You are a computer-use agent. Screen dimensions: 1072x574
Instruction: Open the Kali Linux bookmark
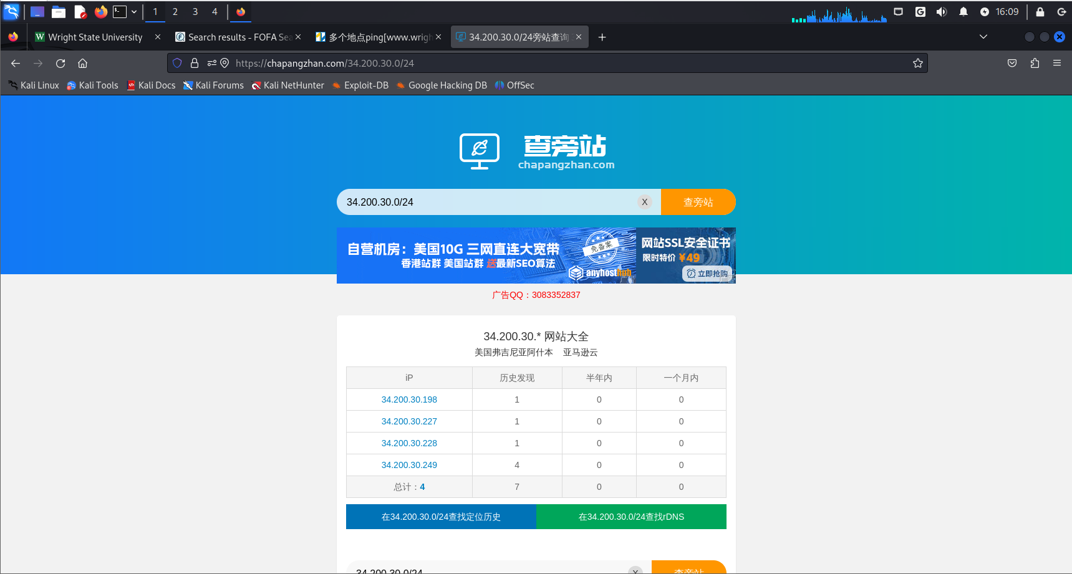[x=34, y=85]
